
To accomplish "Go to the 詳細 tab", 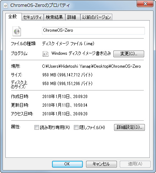I will [x=72, y=17].
